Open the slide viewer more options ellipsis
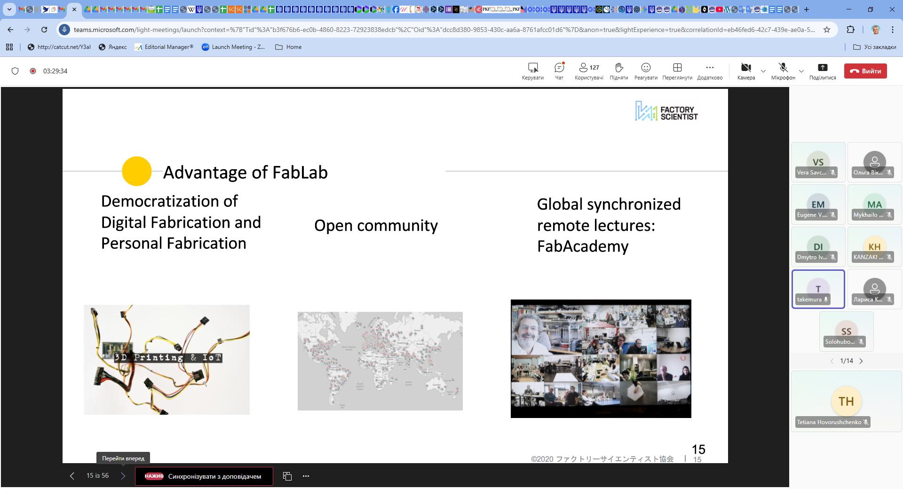Screen dimensions: 903x489 [x=306, y=476]
